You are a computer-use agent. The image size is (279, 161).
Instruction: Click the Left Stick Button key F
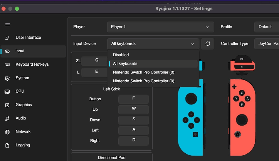133,99
